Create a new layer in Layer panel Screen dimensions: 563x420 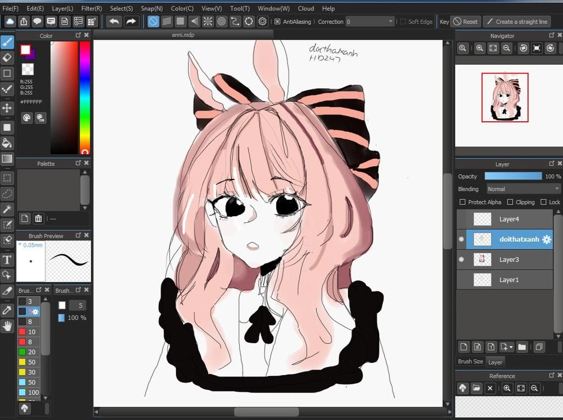[x=463, y=347]
